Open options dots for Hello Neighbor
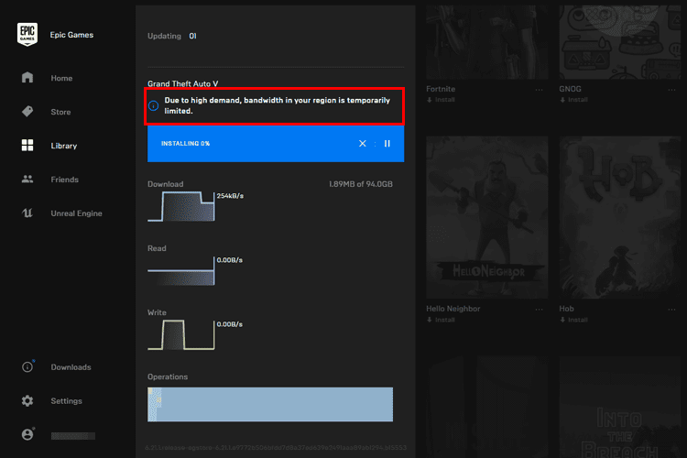Image resolution: width=687 pixels, height=458 pixels. 539,310
